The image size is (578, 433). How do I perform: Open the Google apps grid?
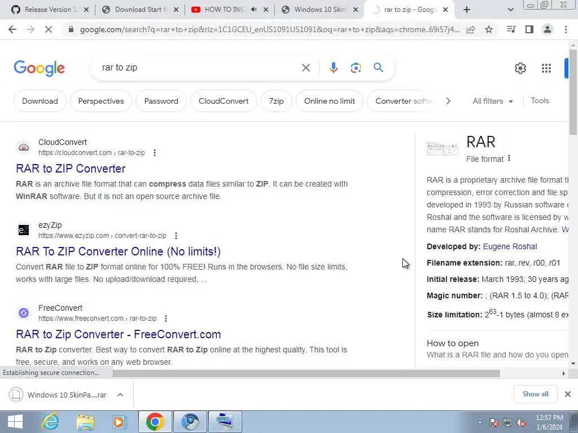[x=546, y=68]
